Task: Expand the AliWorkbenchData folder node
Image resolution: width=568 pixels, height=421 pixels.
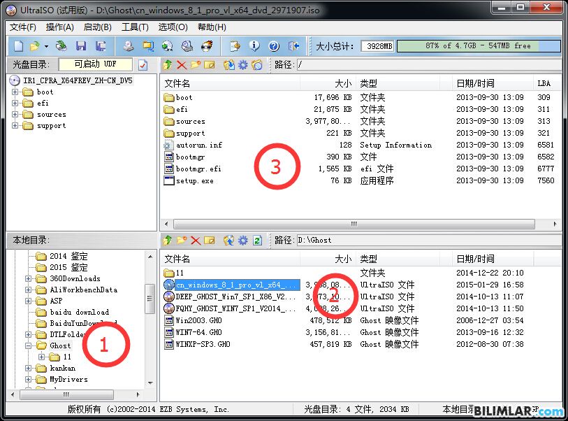Action: [28, 290]
